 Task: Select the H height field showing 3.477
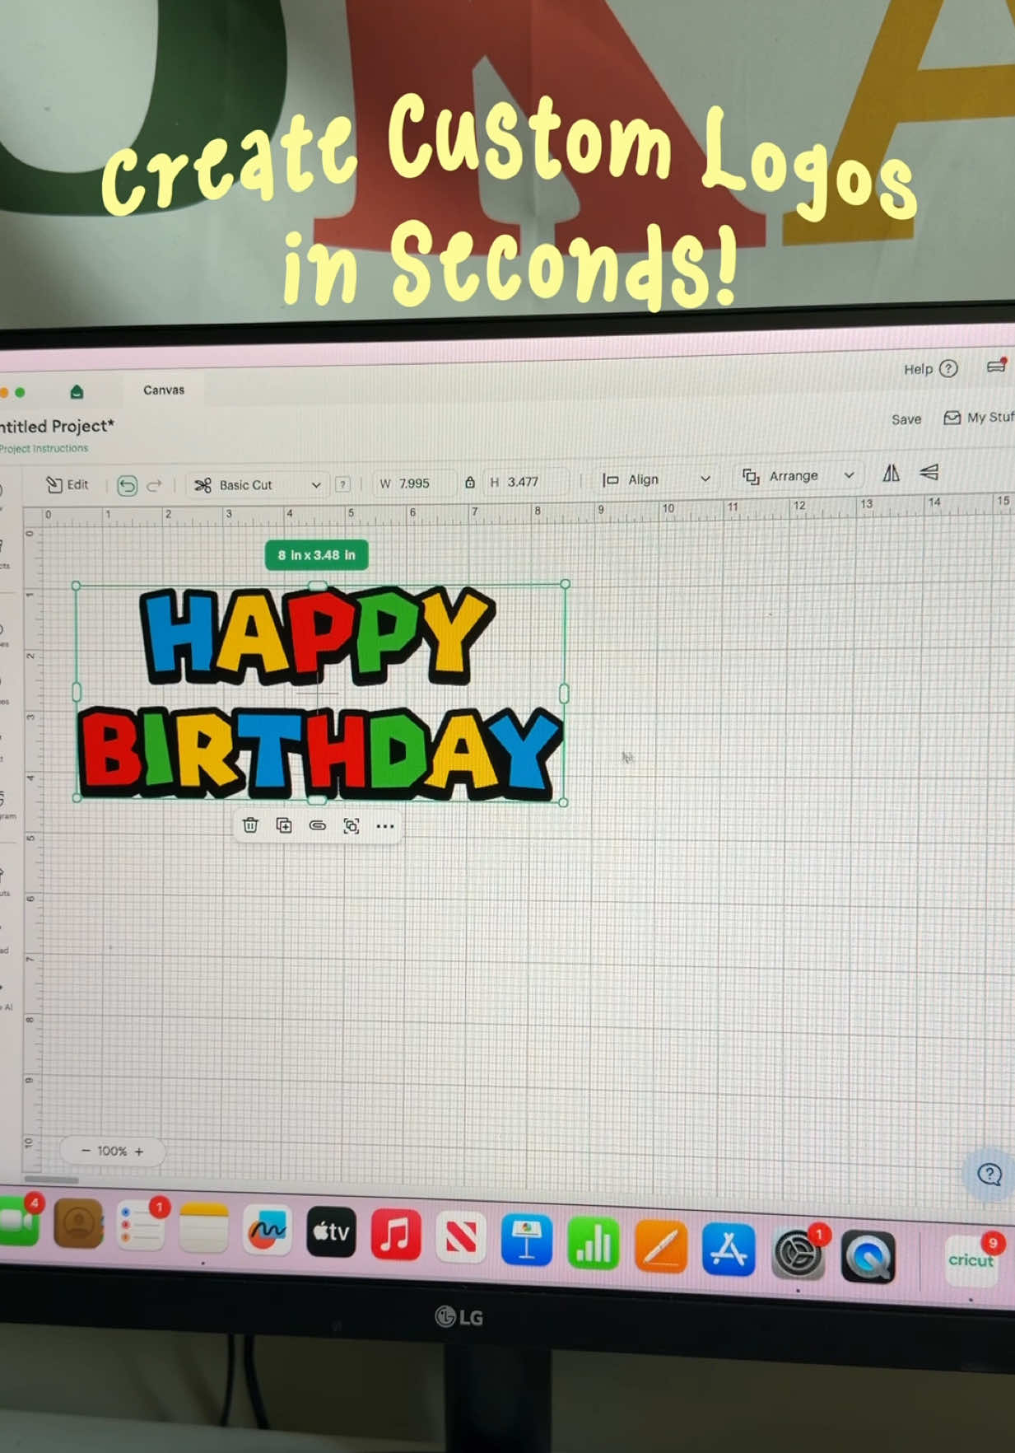coord(525,482)
